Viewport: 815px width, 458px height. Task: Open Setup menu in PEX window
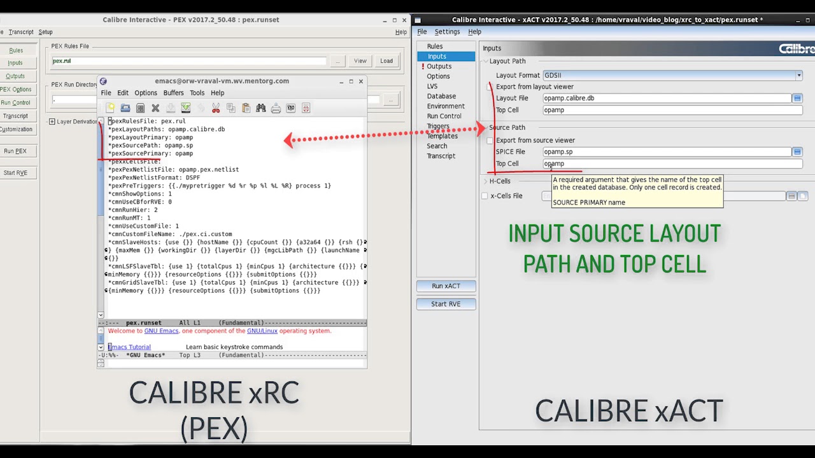coord(45,32)
